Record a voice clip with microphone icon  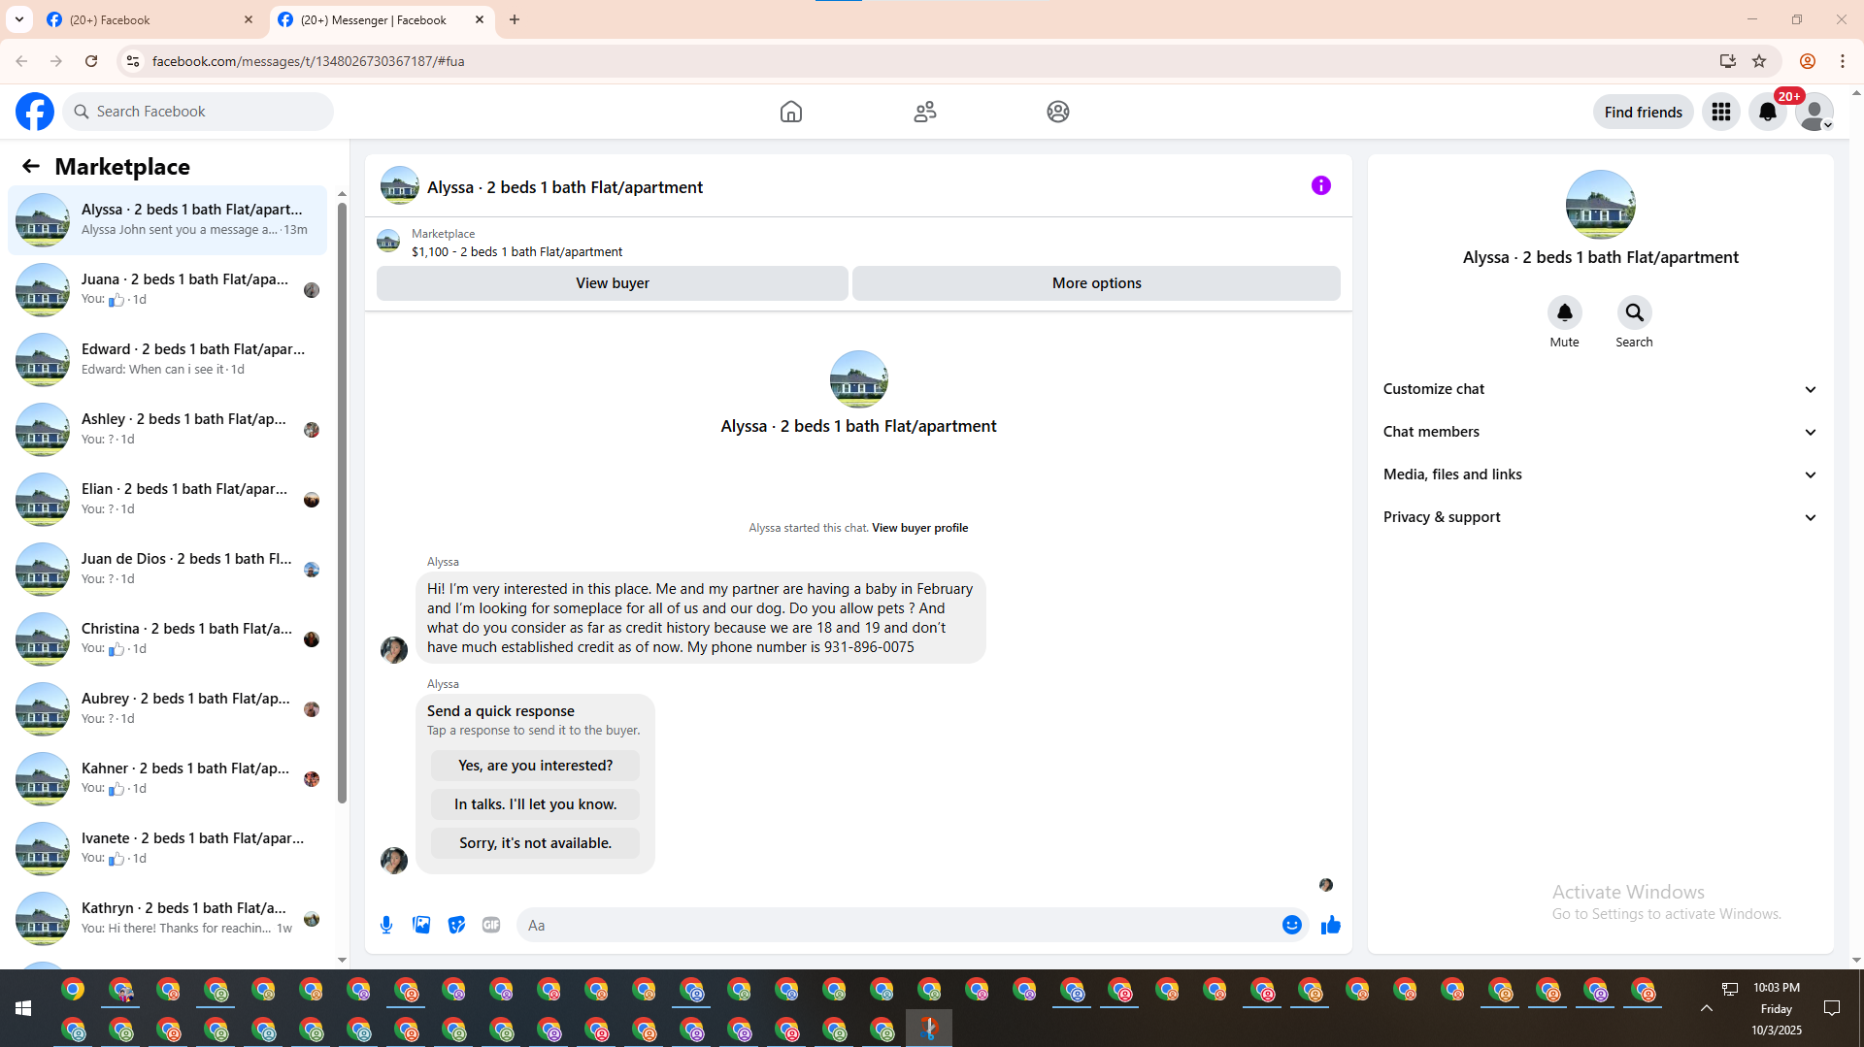(x=386, y=925)
